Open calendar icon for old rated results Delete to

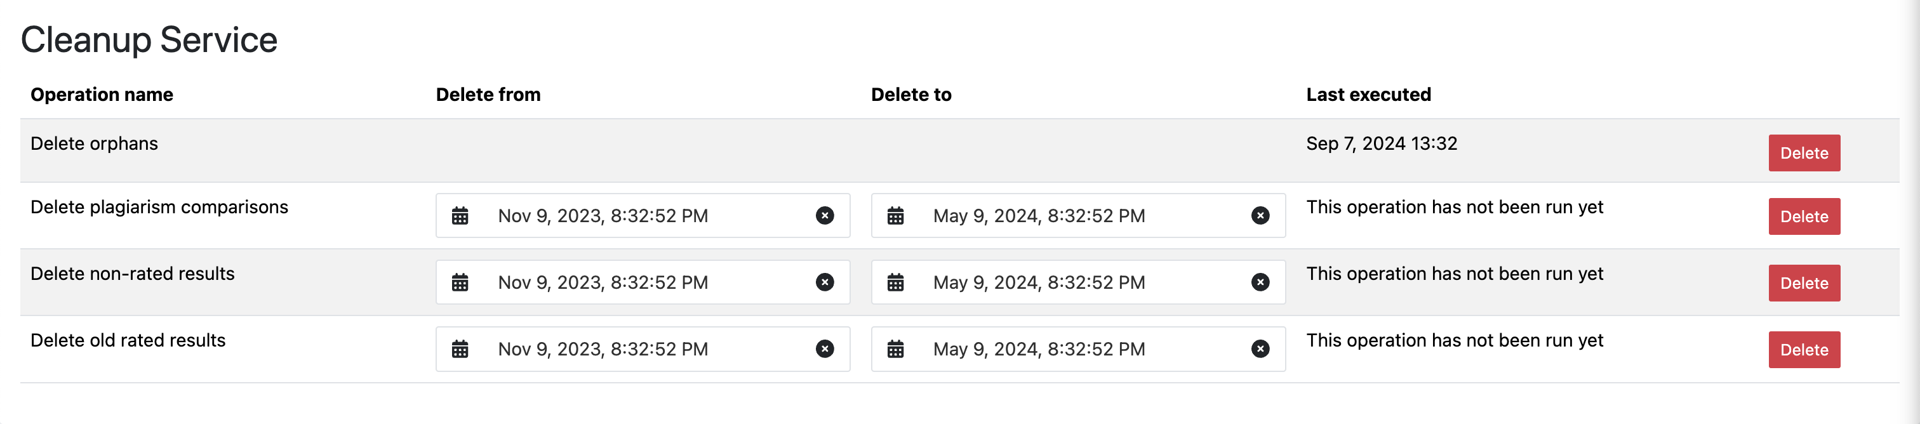tap(895, 348)
